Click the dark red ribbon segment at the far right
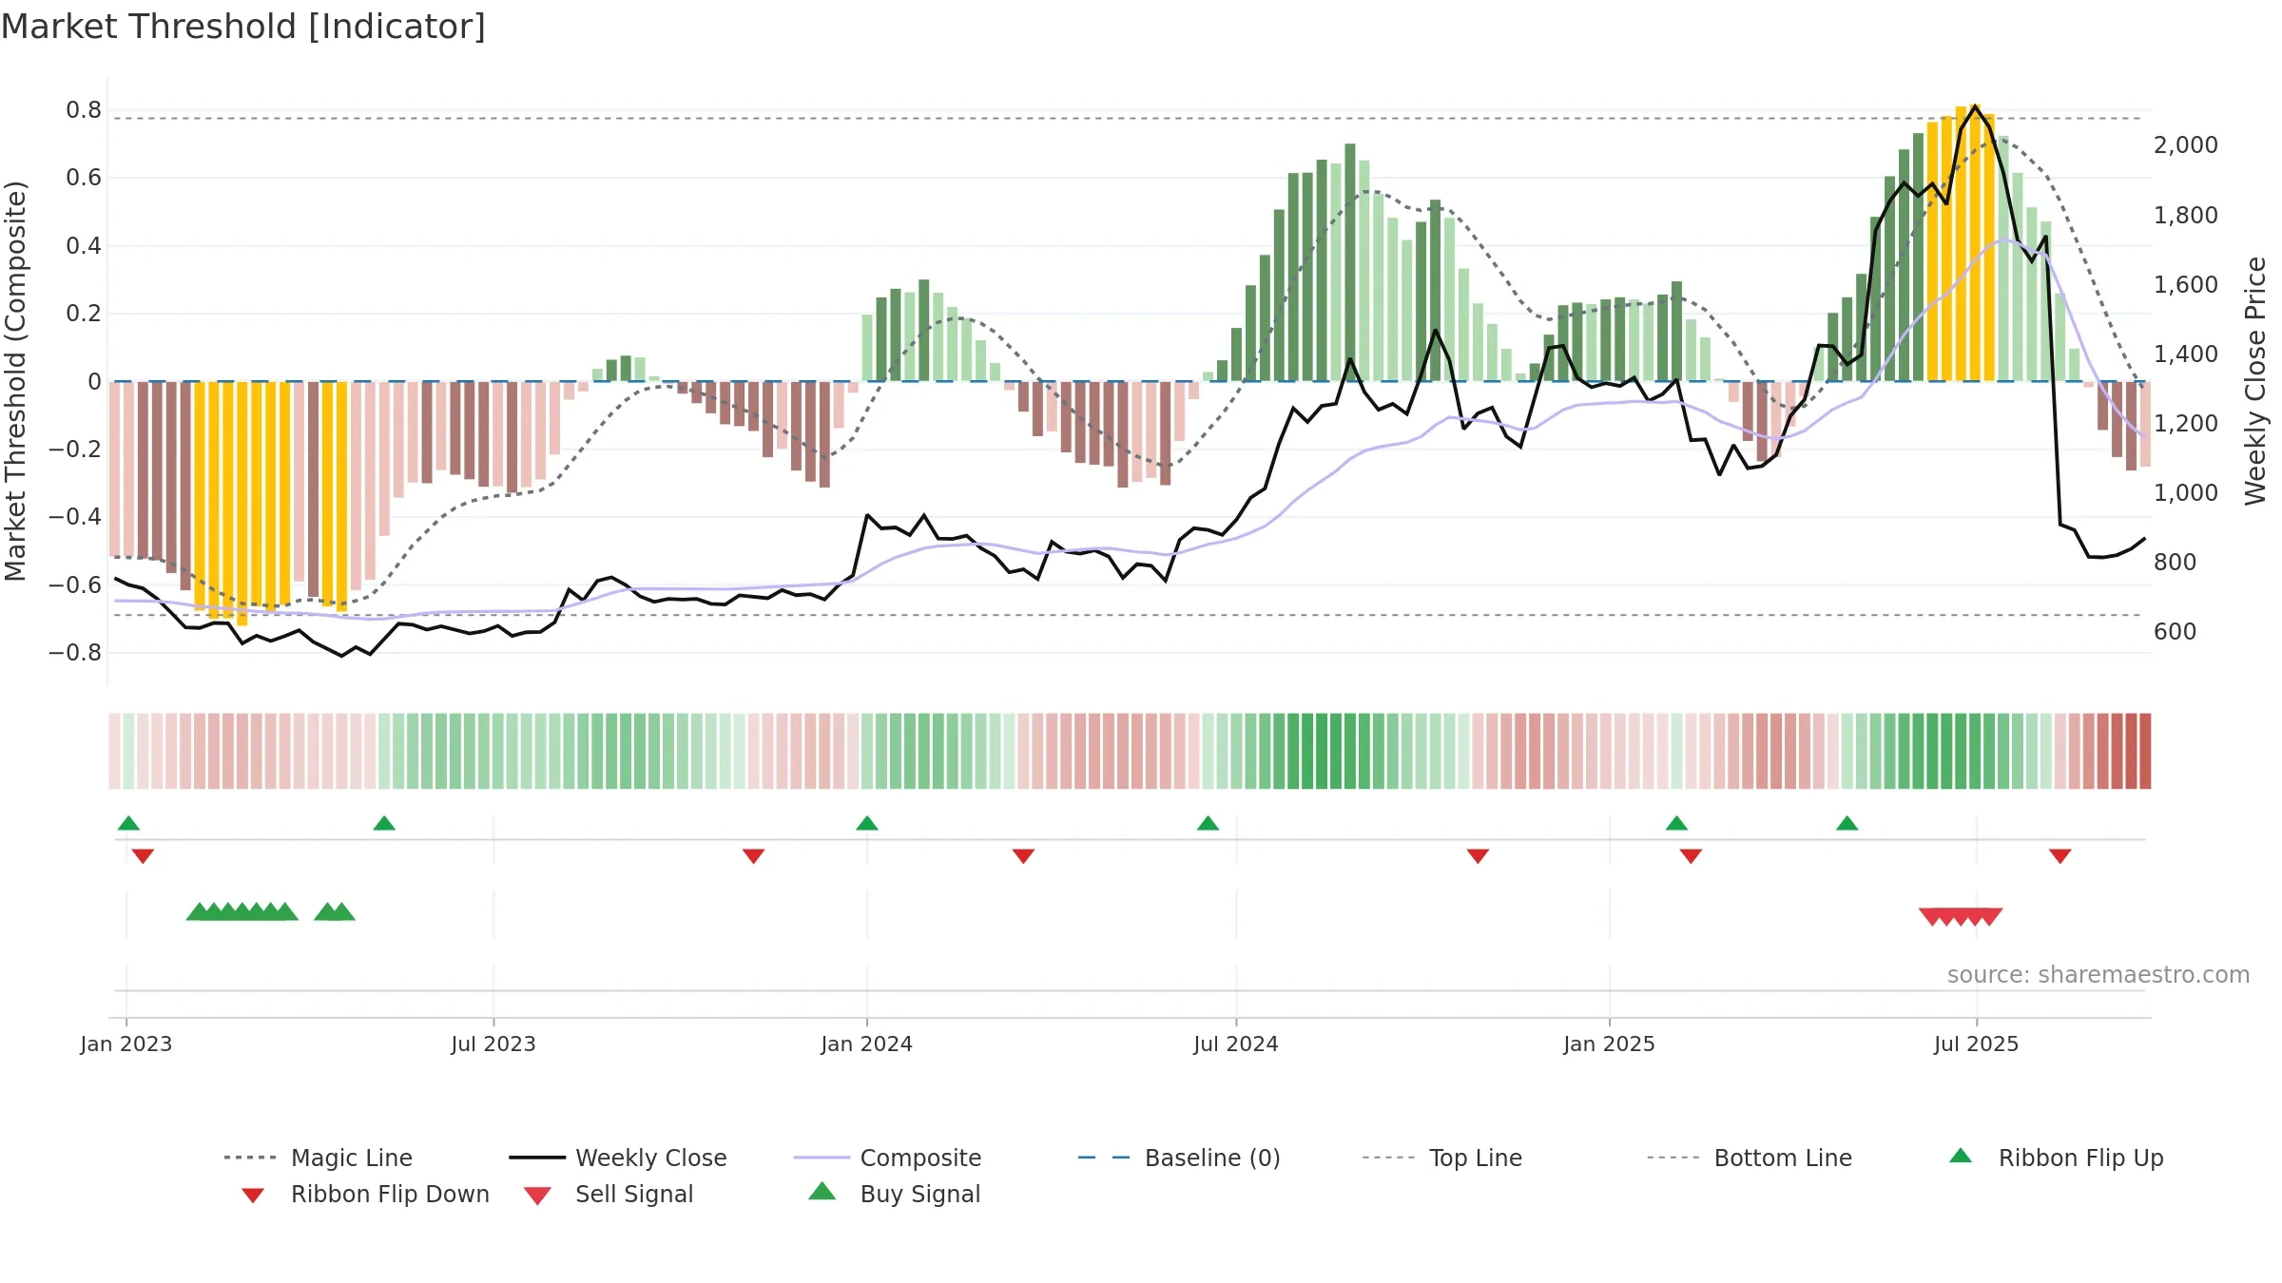The height and width of the screenshot is (1283, 2282). point(2145,751)
